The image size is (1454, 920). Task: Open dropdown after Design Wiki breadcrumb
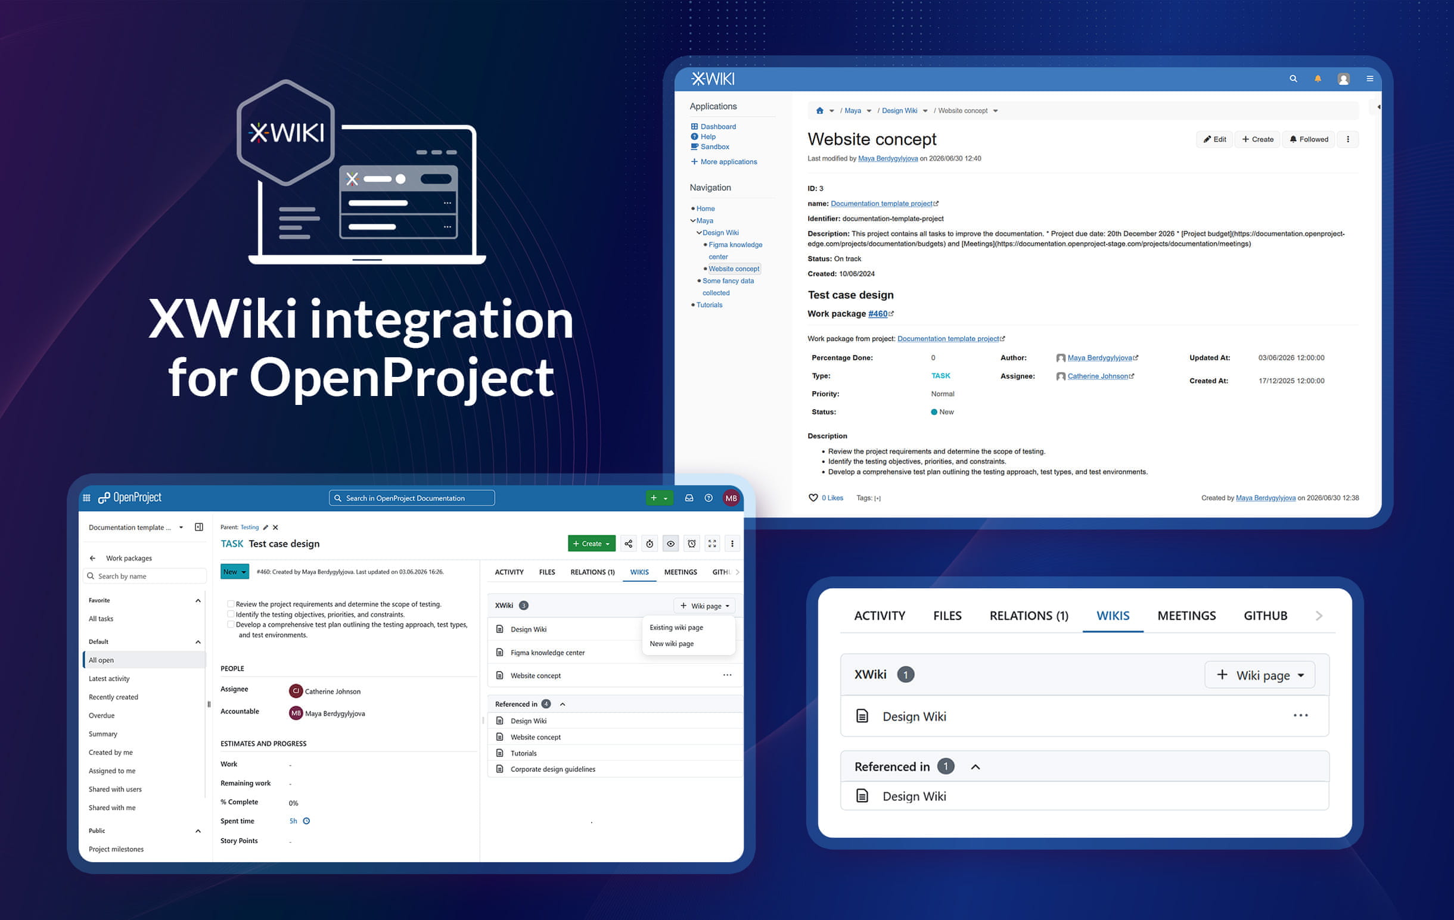[925, 111]
